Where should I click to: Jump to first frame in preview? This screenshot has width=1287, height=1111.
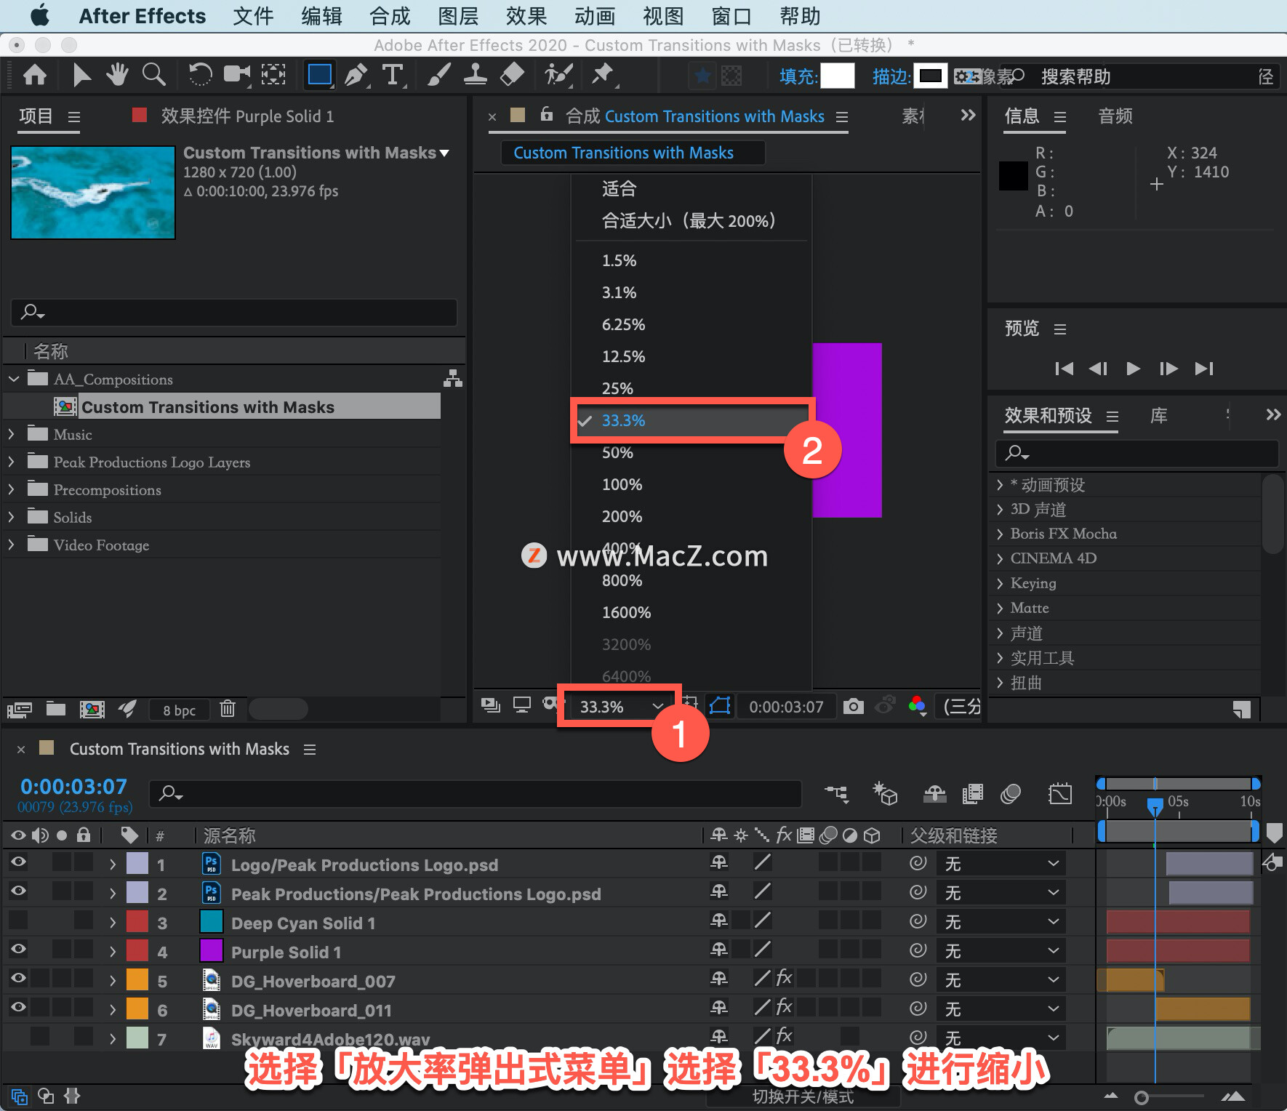tap(1065, 369)
